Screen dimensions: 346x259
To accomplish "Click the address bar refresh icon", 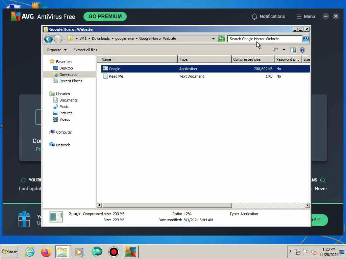I will [222, 39].
